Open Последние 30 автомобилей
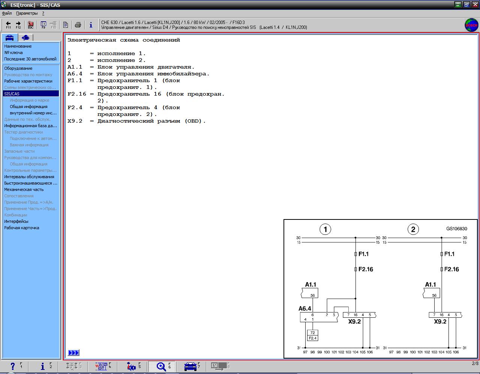The height and width of the screenshot is (374, 480). [30, 59]
